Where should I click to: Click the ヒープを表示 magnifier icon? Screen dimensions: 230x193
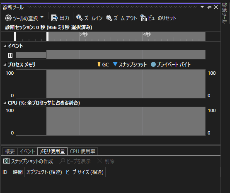coord(62,161)
